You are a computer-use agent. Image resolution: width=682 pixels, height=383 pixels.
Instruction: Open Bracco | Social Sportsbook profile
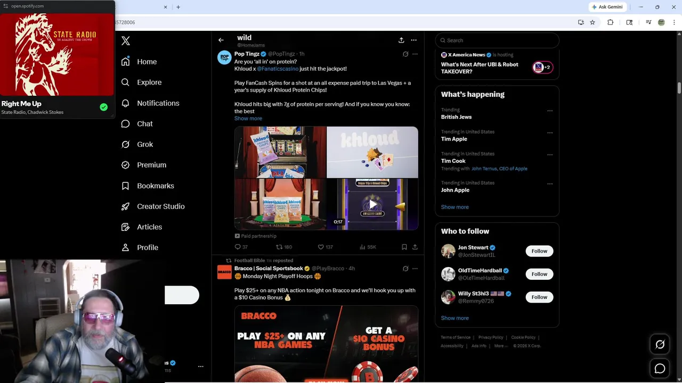pos(269,269)
